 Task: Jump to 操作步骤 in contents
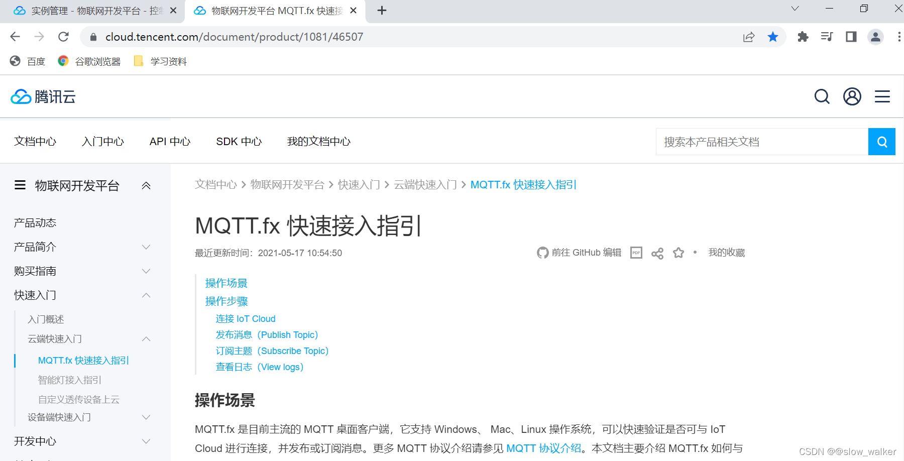pos(227,301)
